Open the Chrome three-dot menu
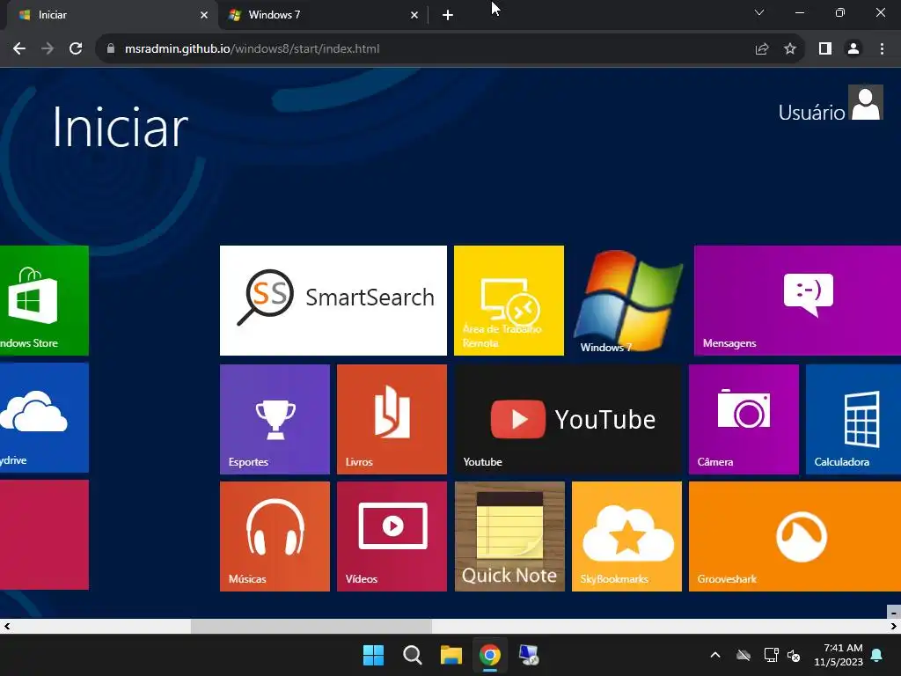 coord(882,49)
